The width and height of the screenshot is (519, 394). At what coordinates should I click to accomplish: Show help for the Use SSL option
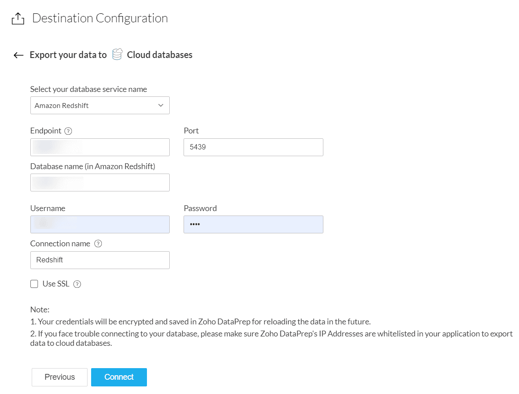point(77,284)
